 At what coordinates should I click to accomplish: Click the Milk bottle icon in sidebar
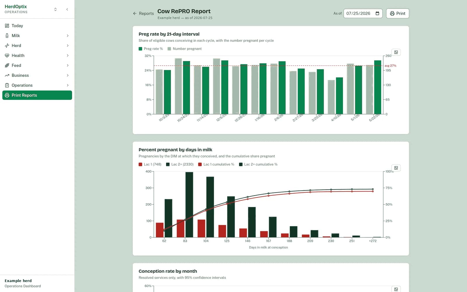point(7,36)
